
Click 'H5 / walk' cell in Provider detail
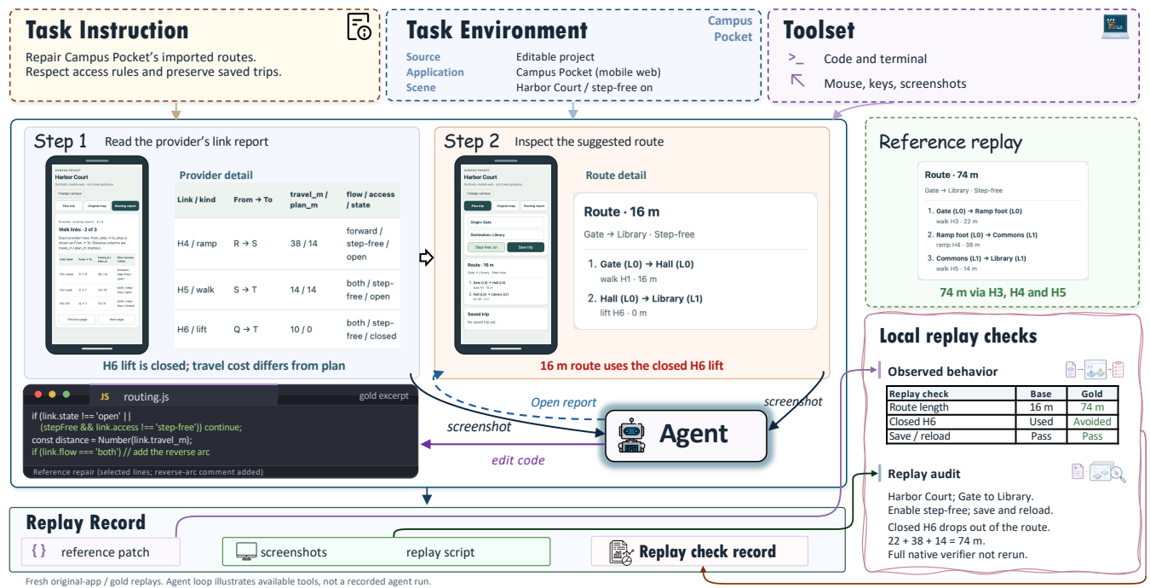[x=197, y=290]
